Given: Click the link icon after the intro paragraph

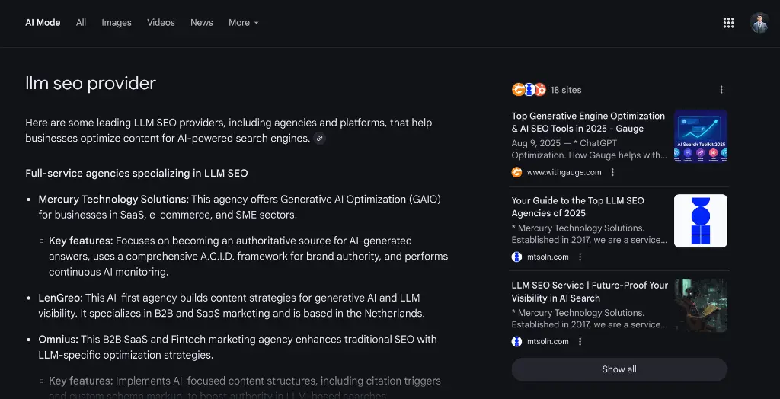Looking at the screenshot, I should pos(321,139).
